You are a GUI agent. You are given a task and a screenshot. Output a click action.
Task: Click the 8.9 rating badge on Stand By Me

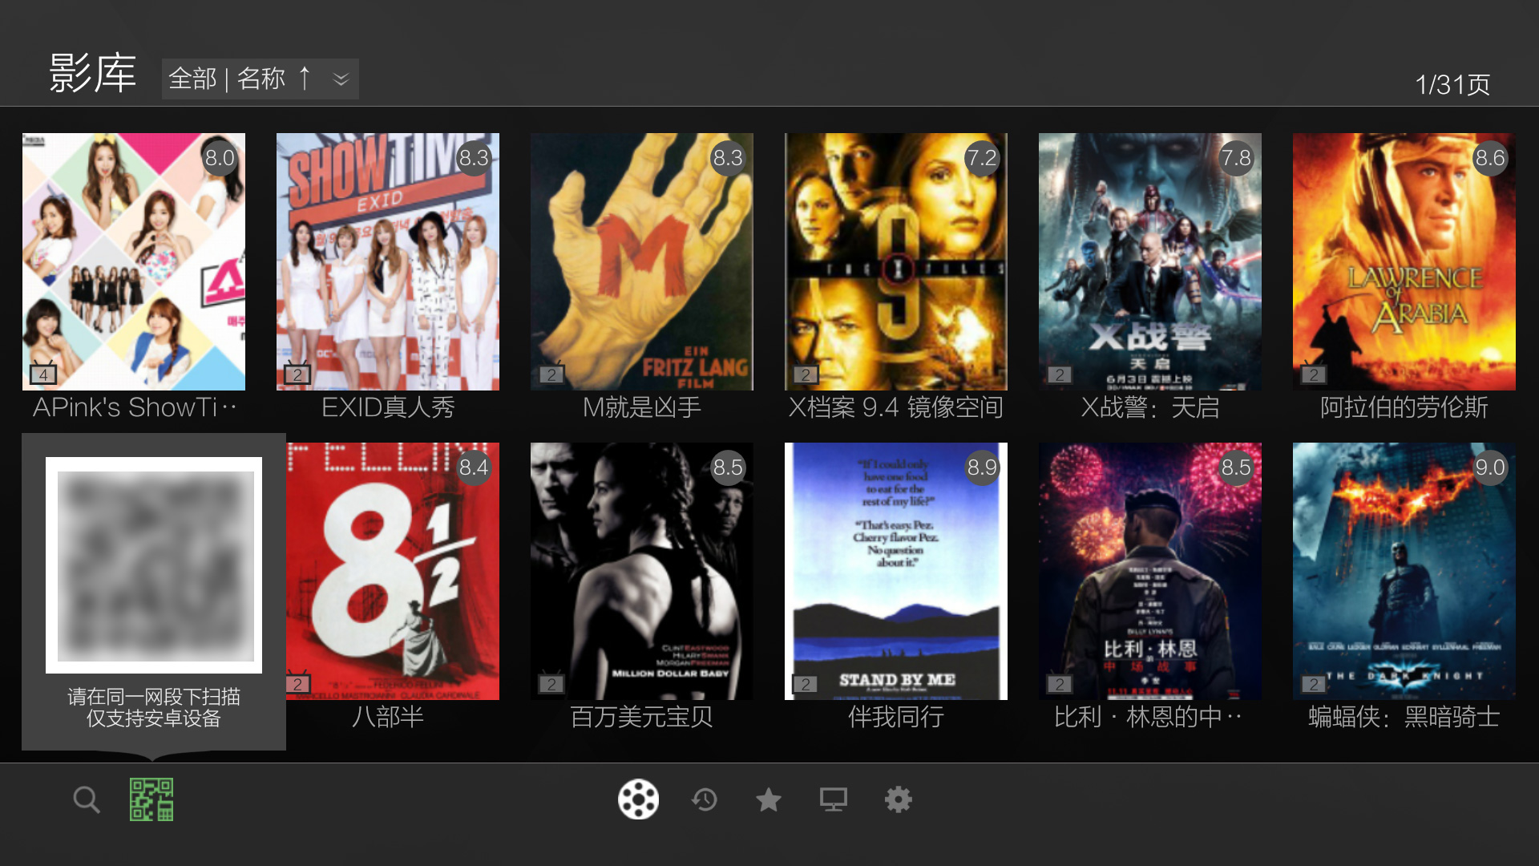point(982,467)
